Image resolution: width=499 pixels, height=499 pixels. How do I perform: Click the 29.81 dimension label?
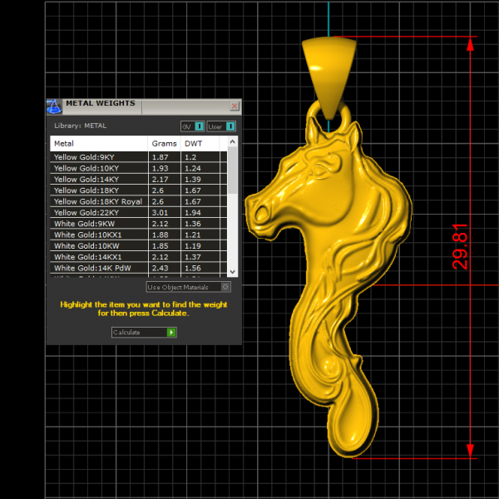pyautogui.click(x=460, y=246)
